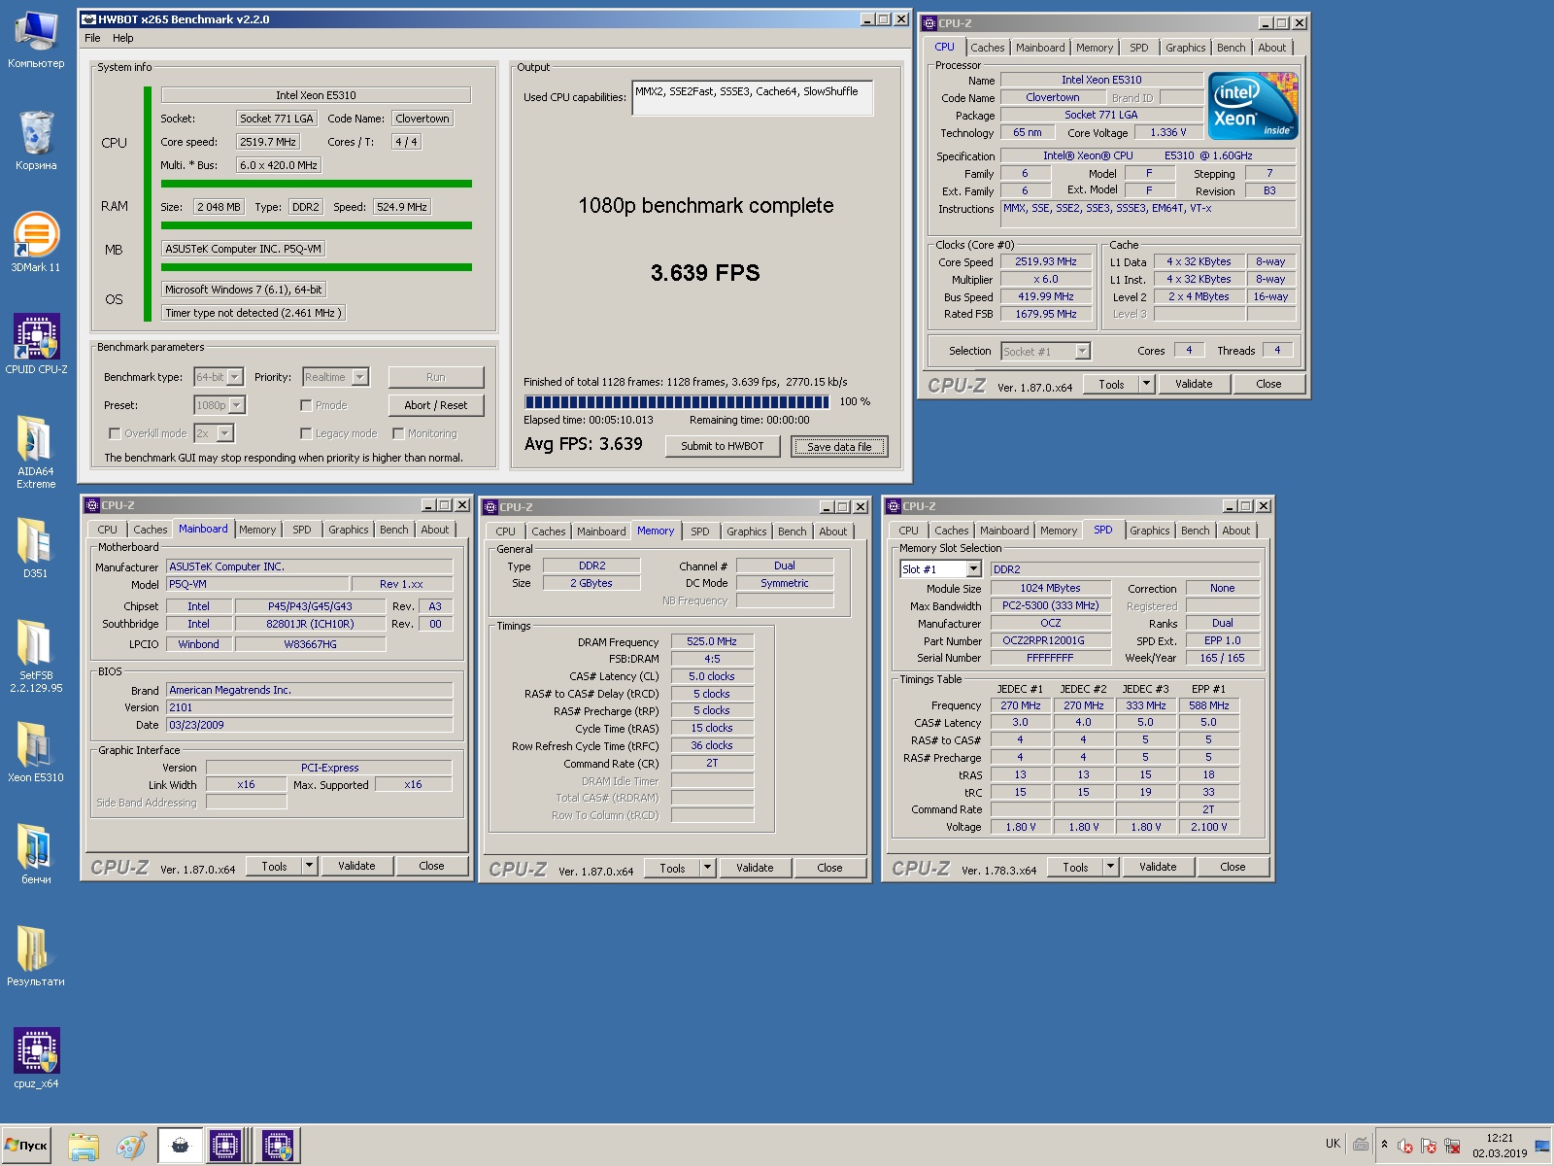Click the Abort / Reset button

click(435, 405)
